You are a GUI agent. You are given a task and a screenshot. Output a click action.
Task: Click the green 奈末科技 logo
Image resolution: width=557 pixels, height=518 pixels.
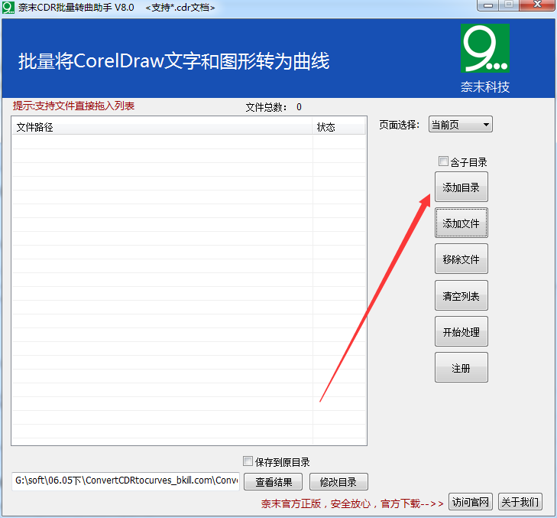tap(485, 48)
